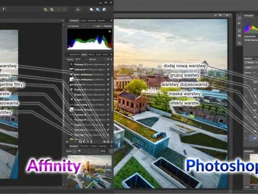This screenshot has width=258, height=194.
Task: Click Navigator zoom in plus button
Action: pyautogui.click(x=111, y=151)
